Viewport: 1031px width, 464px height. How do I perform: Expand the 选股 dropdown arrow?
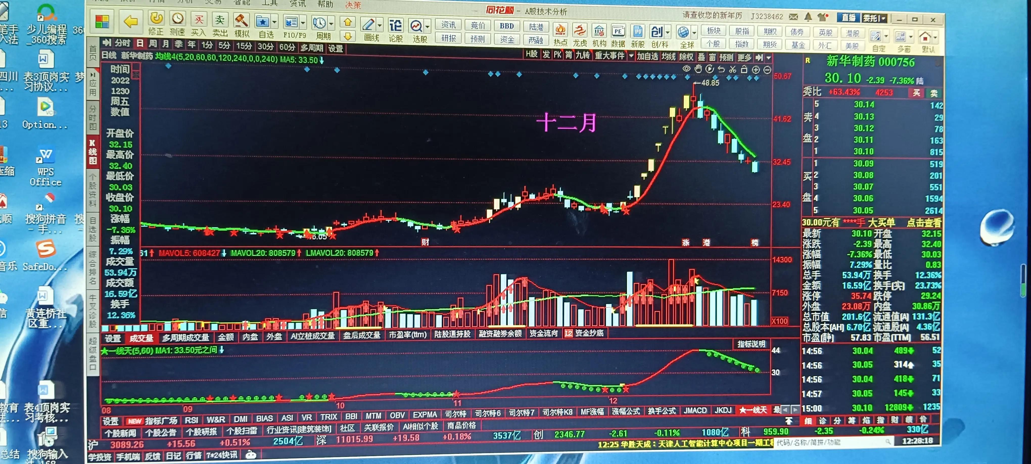(x=428, y=27)
